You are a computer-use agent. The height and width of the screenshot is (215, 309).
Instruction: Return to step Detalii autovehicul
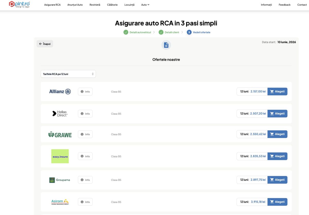[x=137, y=32]
